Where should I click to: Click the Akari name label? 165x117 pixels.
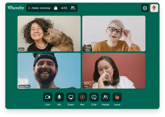point(86,86)
